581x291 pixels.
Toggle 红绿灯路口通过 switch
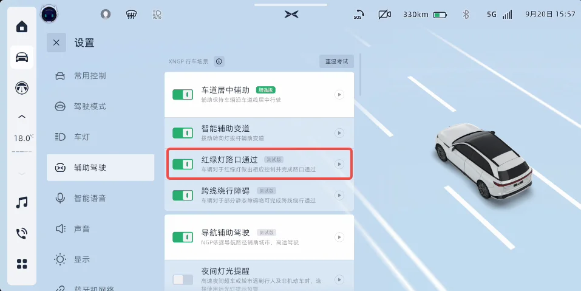point(183,164)
